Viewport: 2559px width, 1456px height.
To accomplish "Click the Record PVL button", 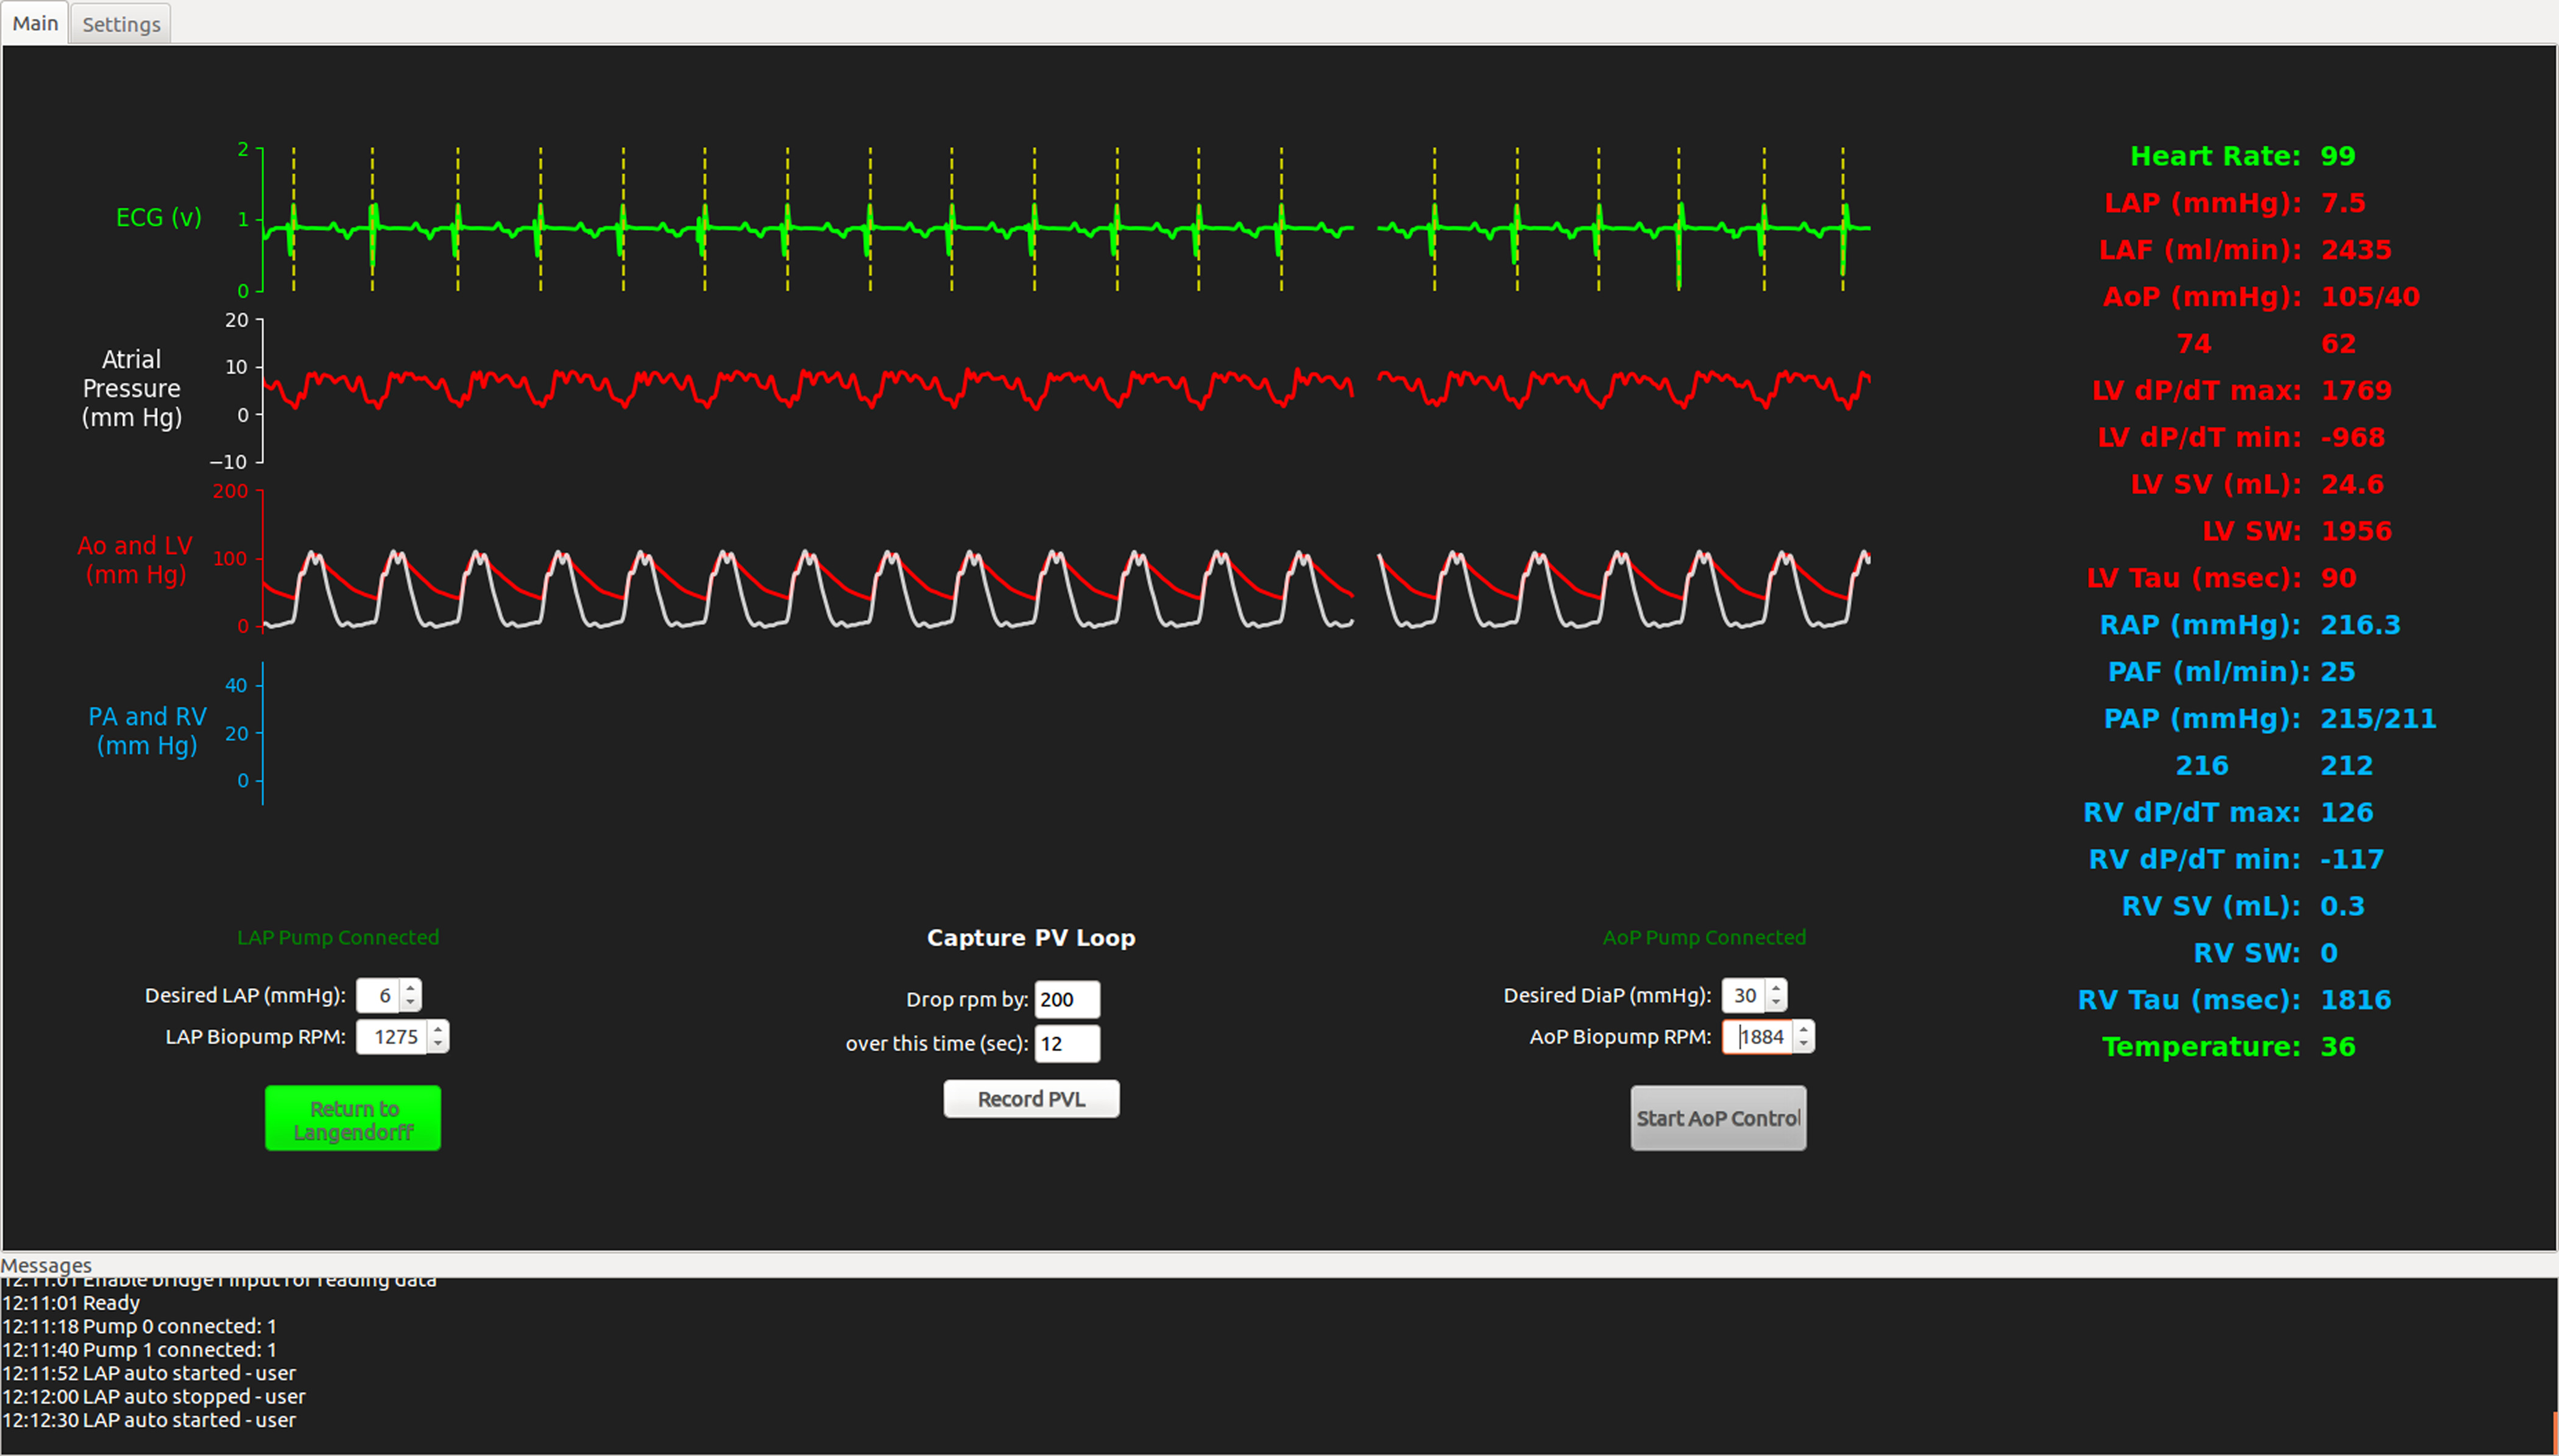I will [x=1030, y=1099].
